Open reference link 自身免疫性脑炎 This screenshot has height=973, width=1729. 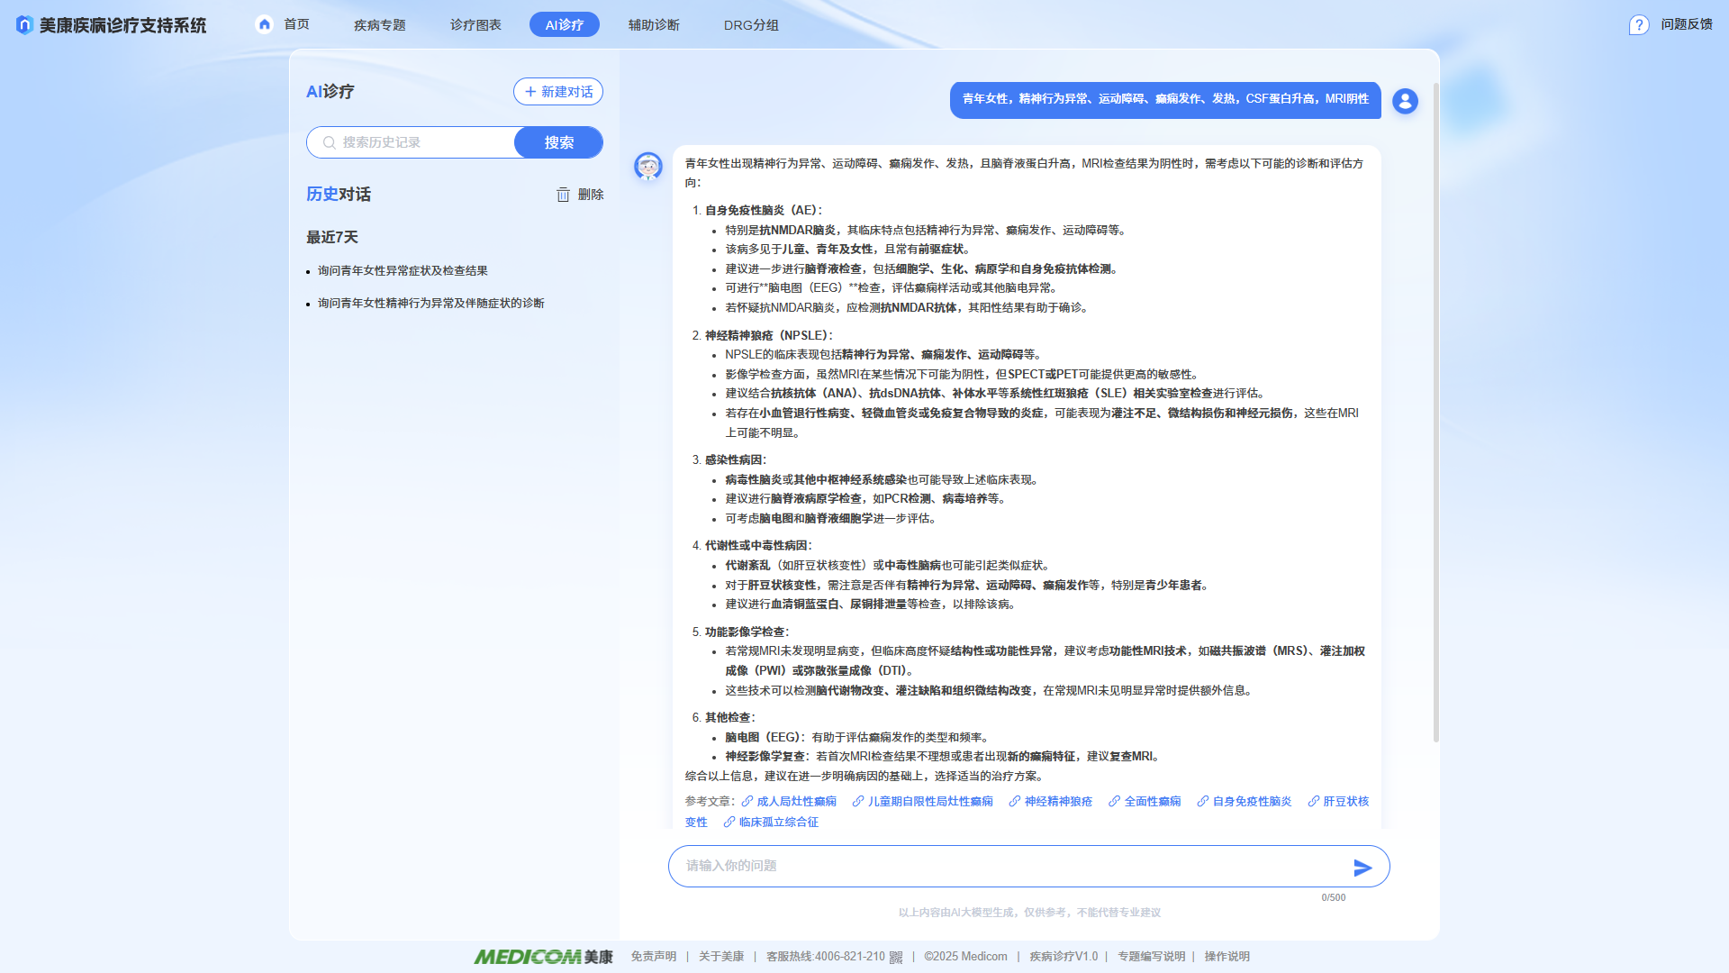(x=1251, y=801)
